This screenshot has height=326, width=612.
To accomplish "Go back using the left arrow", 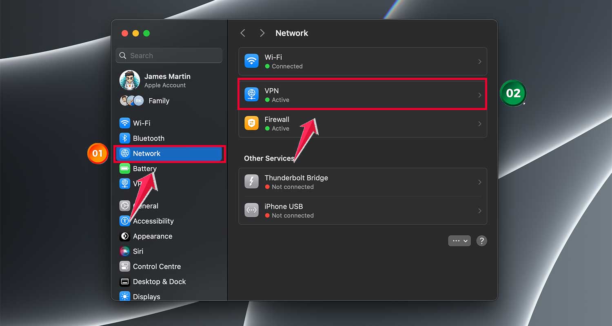I will point(243,33).
